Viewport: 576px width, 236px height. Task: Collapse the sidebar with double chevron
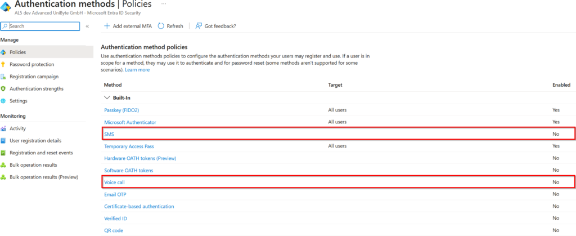(x=87, y=26)
